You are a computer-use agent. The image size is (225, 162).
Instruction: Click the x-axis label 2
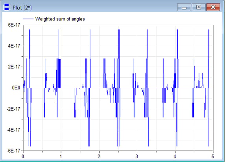click(99, 156)
